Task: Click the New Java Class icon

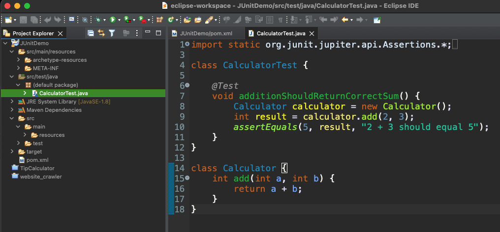Action: click(x=171, y=20)
